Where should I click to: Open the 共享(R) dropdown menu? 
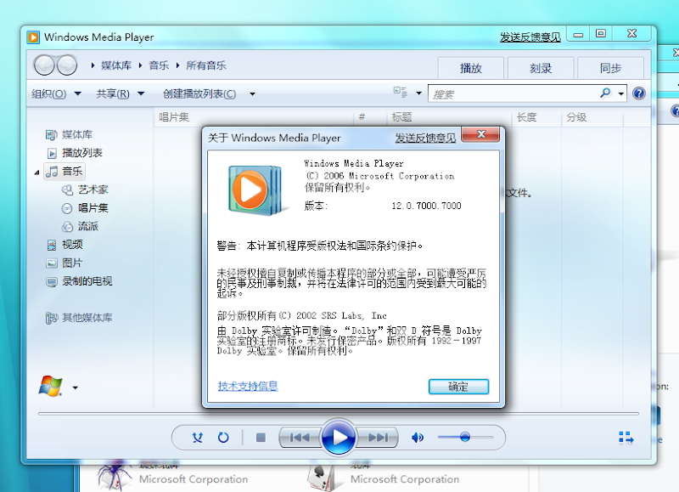pos(120,93)
